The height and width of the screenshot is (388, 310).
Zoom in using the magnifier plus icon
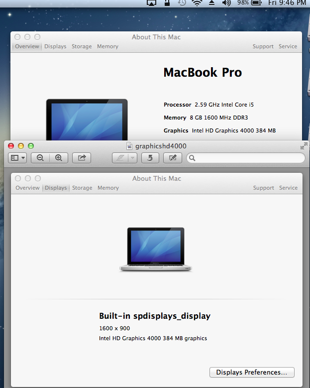pos(59,158)
